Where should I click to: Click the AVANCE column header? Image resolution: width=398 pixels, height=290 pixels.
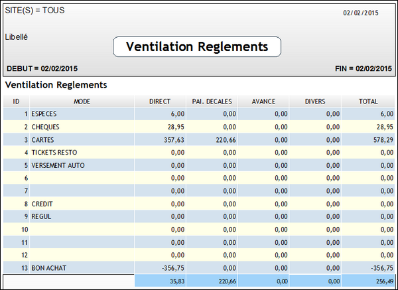[x=263, y=102]
